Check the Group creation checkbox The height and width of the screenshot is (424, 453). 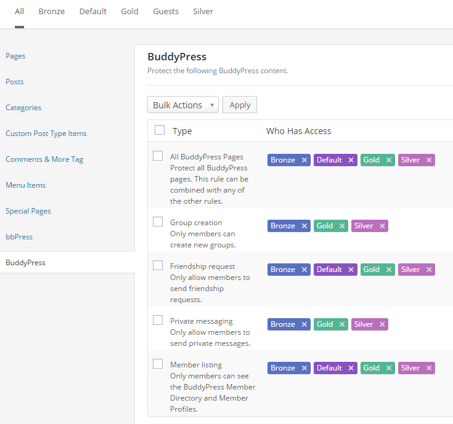[158, 222]
